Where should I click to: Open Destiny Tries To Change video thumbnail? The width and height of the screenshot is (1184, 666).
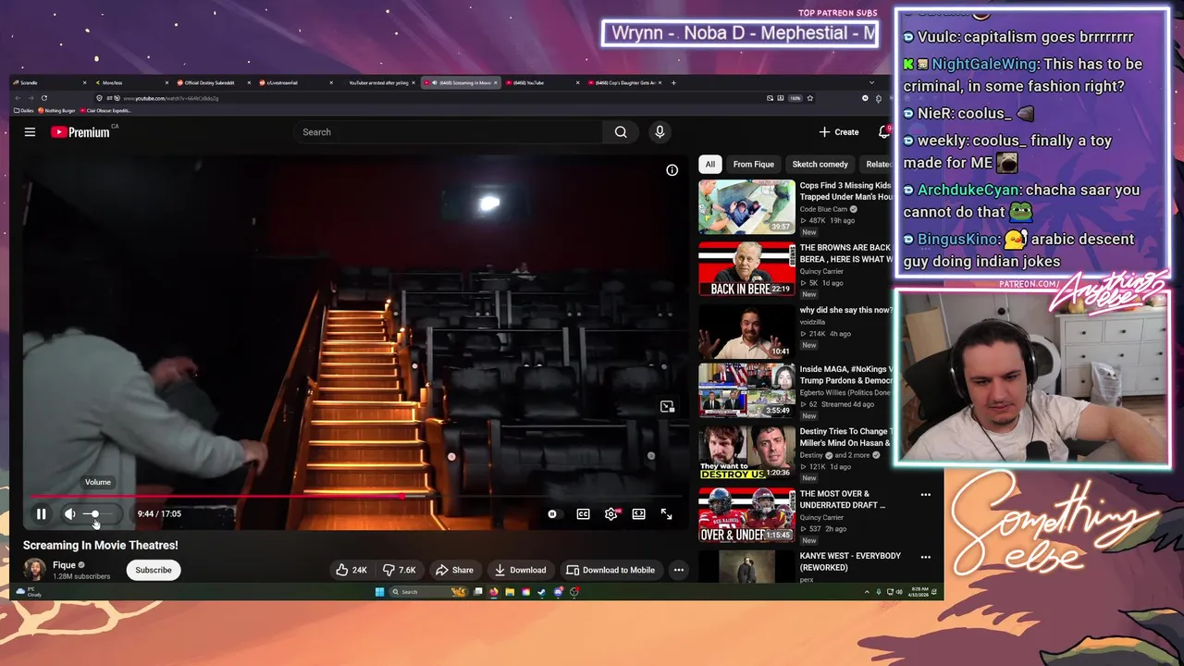tap(746, 453)
